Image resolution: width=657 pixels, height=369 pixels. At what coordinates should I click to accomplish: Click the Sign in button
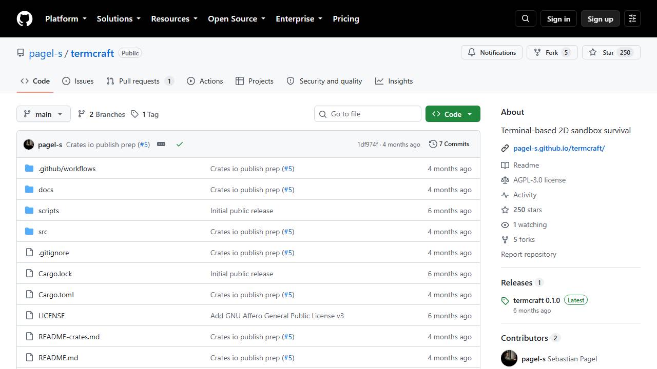(x=558, y=18)
